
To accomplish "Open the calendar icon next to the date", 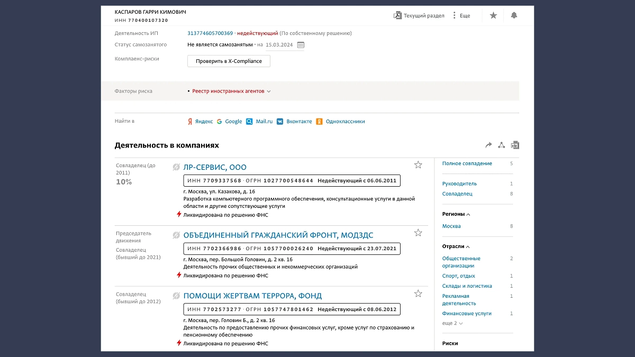I will point(301,45).
